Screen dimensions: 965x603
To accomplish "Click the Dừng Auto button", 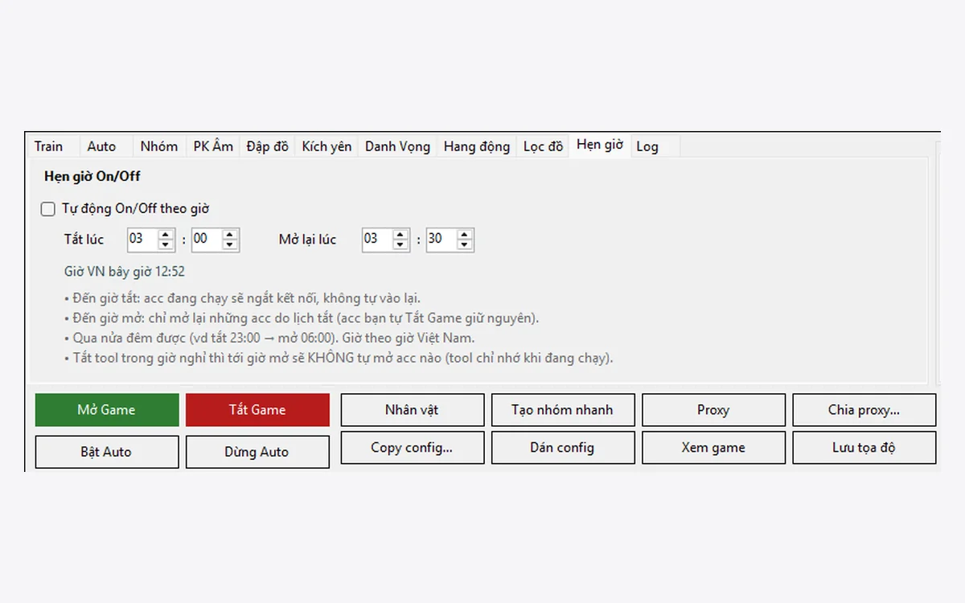I will [x=257, y=452].
